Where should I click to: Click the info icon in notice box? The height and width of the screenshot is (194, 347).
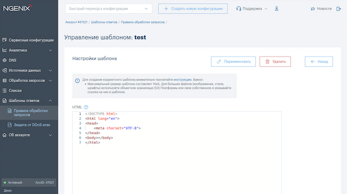77,80
